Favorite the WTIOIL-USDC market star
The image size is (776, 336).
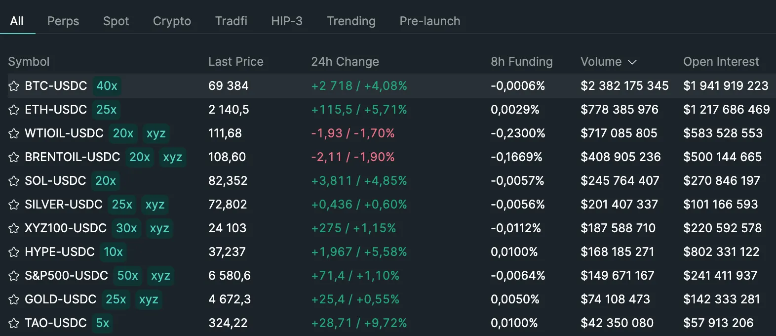14,133
